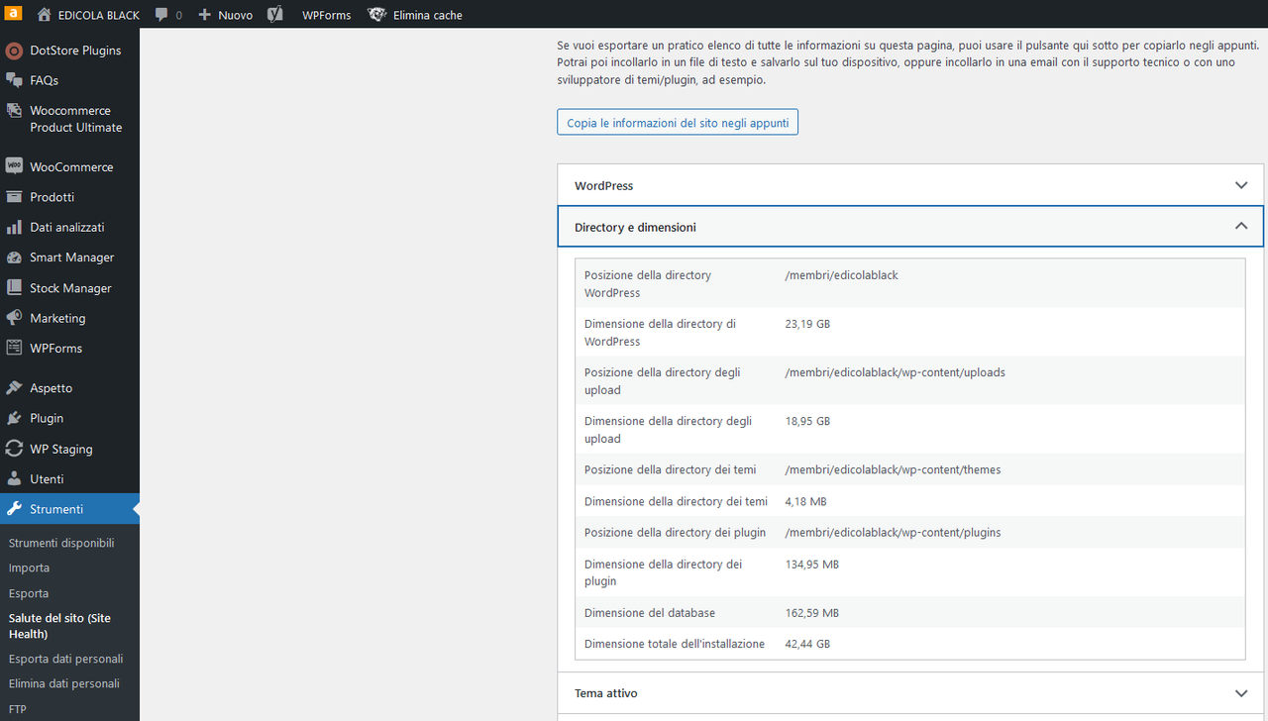Click the 4,18 MB themes size value

[805, 501]
